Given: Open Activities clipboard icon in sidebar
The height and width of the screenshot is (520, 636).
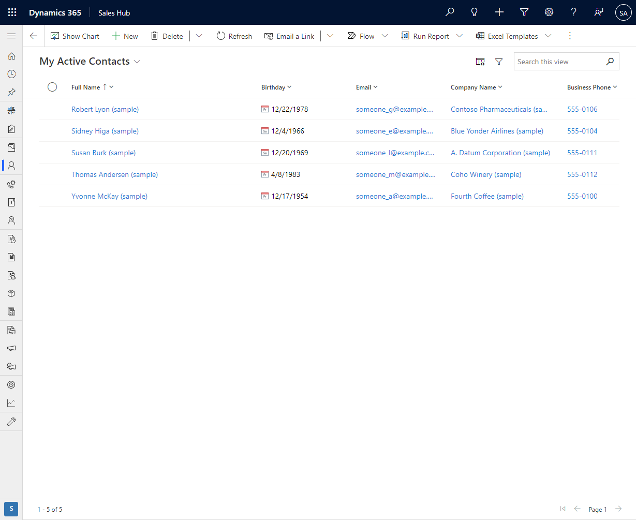Looking at the screenshot, I should [11, 129].
